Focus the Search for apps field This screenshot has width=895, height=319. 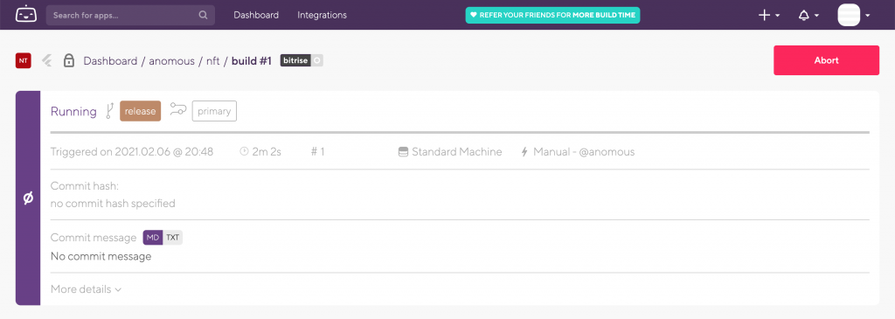pyautogui.click(x=130, y=16)
